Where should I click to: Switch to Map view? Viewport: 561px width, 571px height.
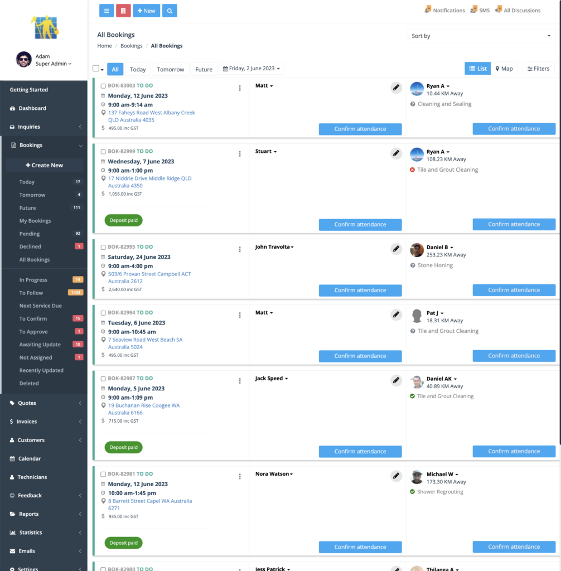[504, 69]
